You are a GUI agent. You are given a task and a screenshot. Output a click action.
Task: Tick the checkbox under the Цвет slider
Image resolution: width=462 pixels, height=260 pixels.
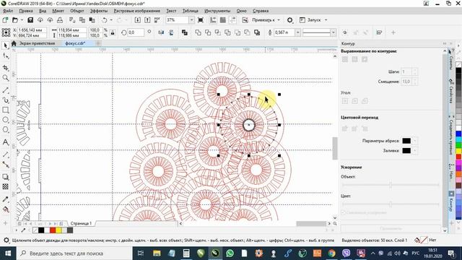344,212
